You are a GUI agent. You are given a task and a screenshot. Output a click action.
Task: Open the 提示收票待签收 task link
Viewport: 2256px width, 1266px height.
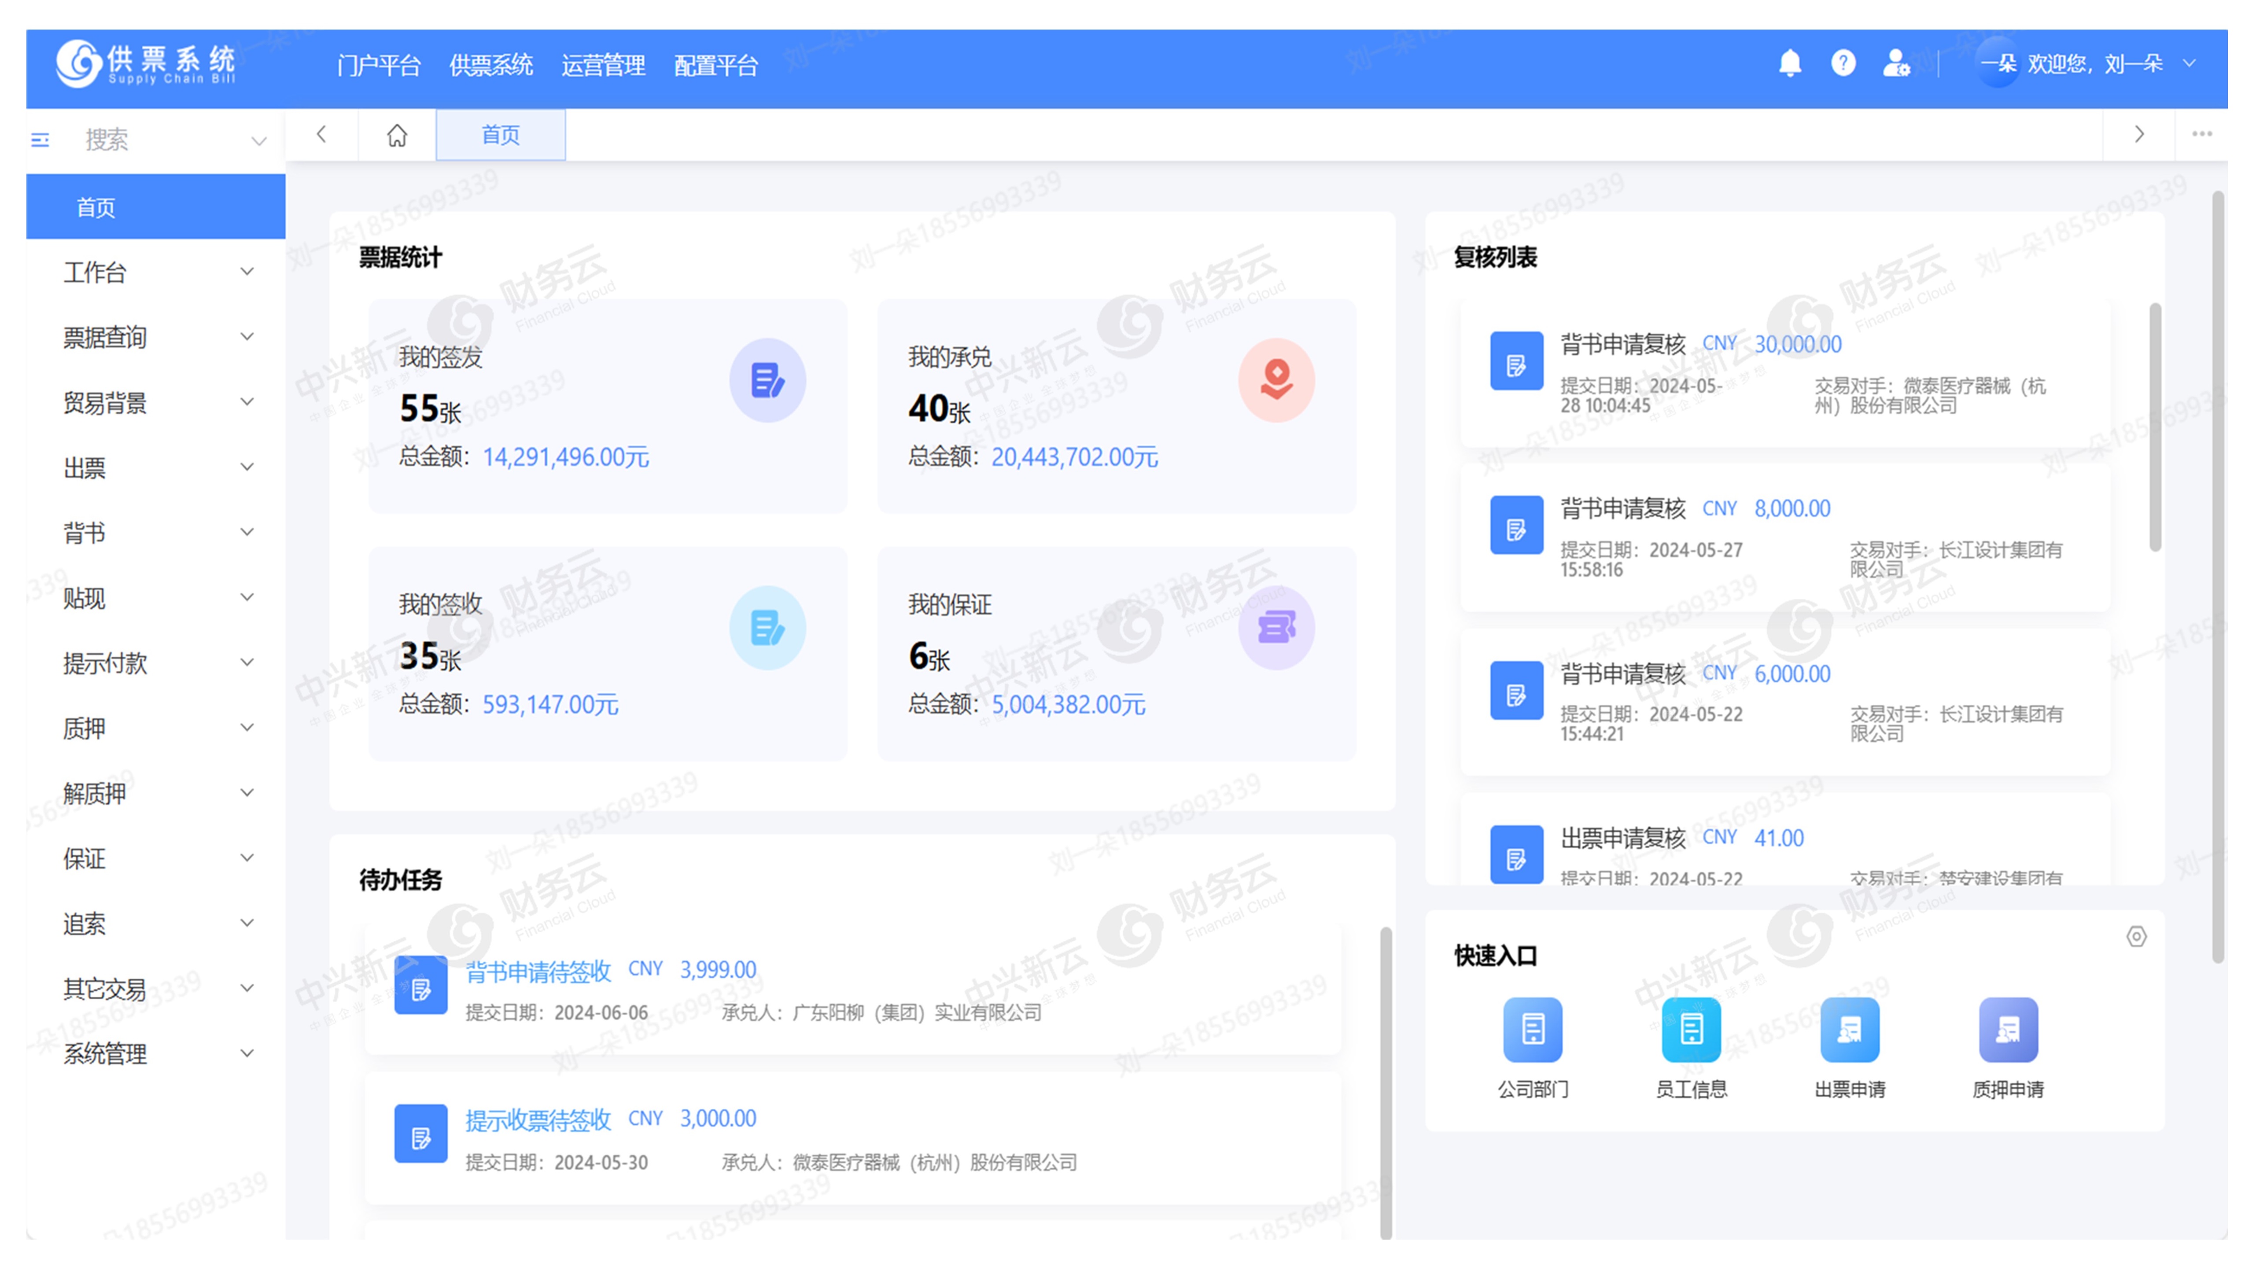tap(538, 1120)
